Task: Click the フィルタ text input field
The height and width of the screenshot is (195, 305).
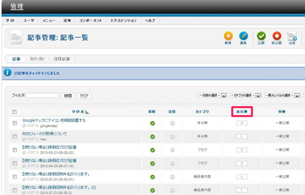Action: click(x=42, y=95)
